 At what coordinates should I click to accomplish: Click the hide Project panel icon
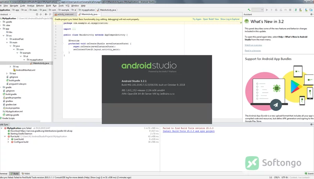tap(50, 15)
